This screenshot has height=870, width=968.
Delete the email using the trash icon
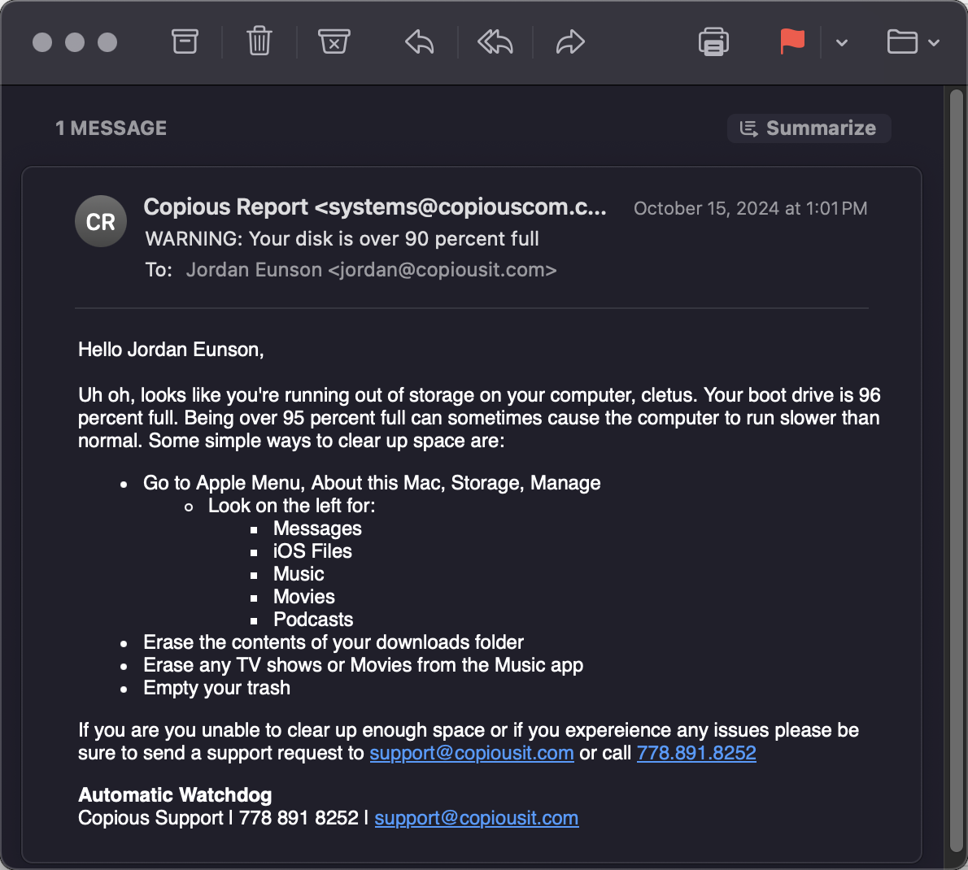(259, 41)
